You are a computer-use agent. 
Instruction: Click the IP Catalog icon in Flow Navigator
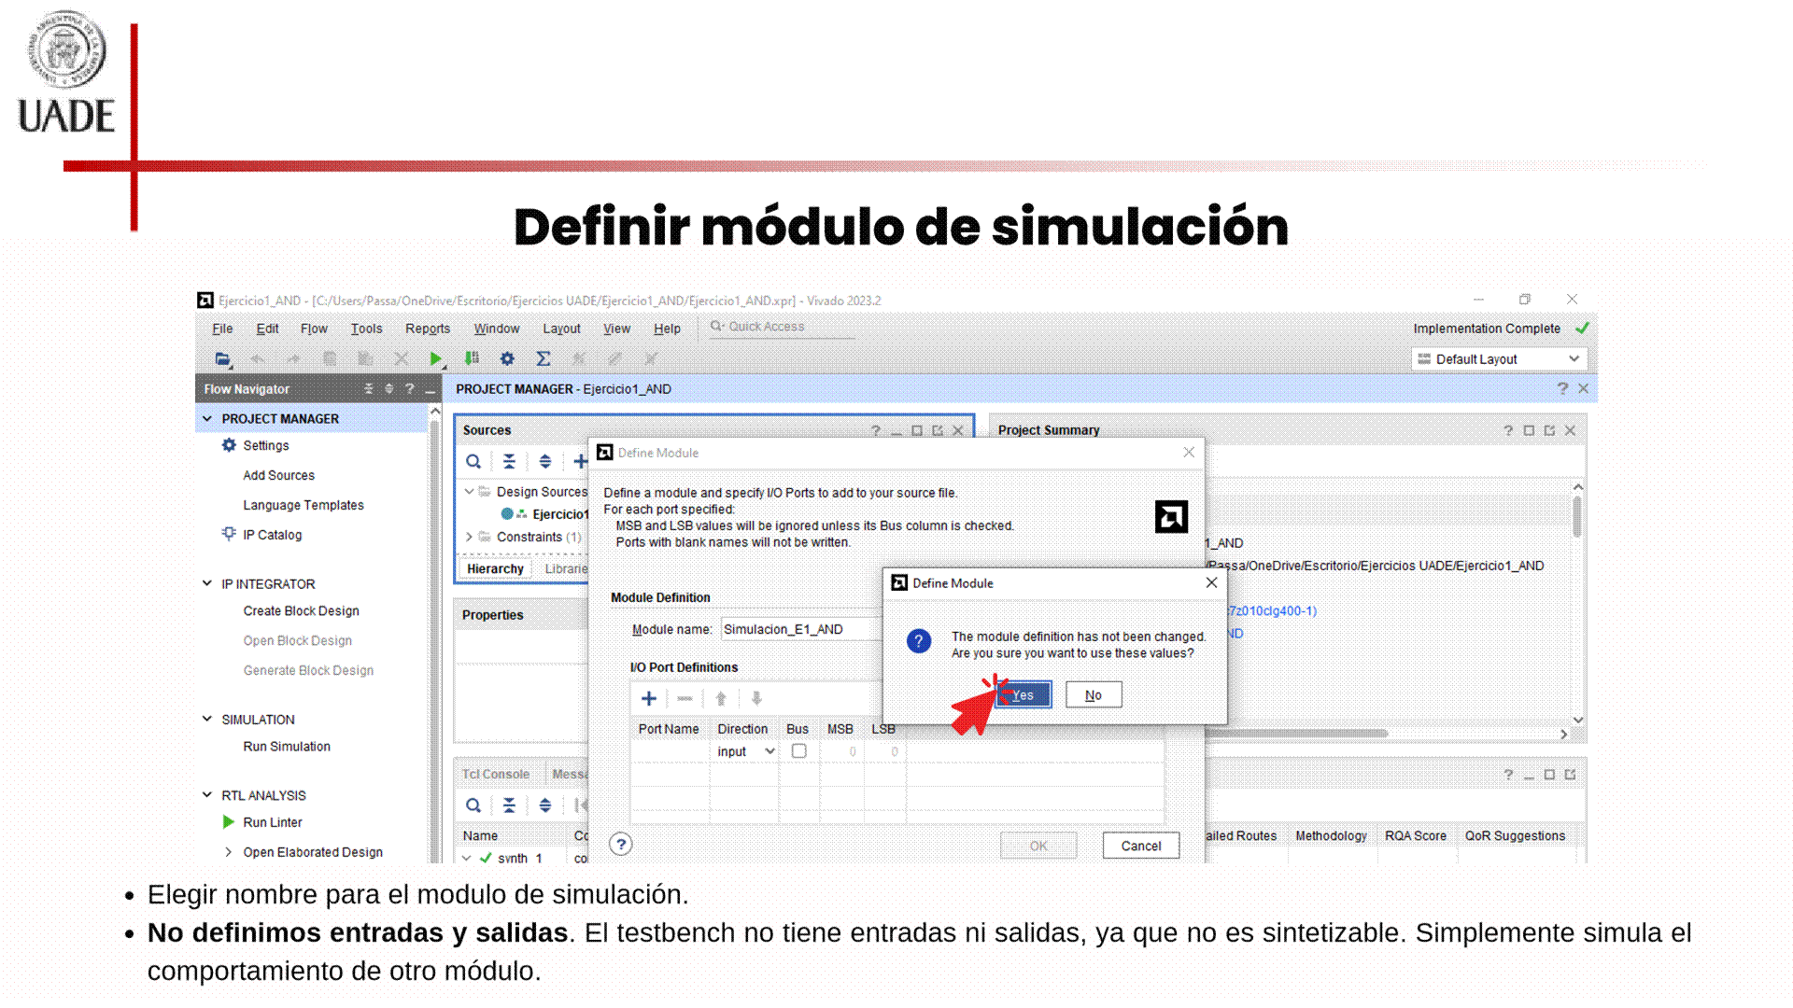click(x=229, y=534)
